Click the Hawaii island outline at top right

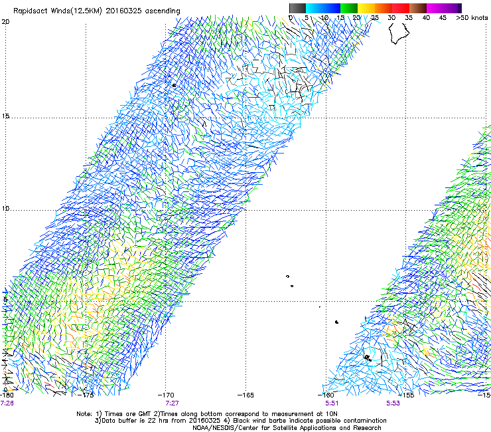point(399,33)
